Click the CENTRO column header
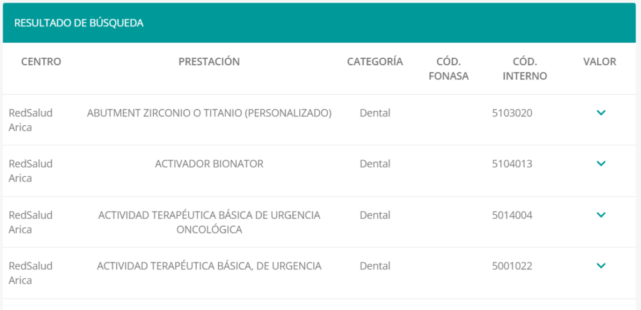 pyautogui.click(x=41, y=62)
